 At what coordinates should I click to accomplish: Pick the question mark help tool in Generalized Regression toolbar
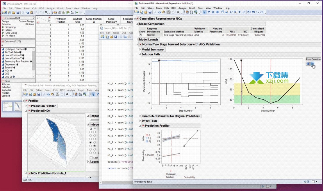click(209, 12)
